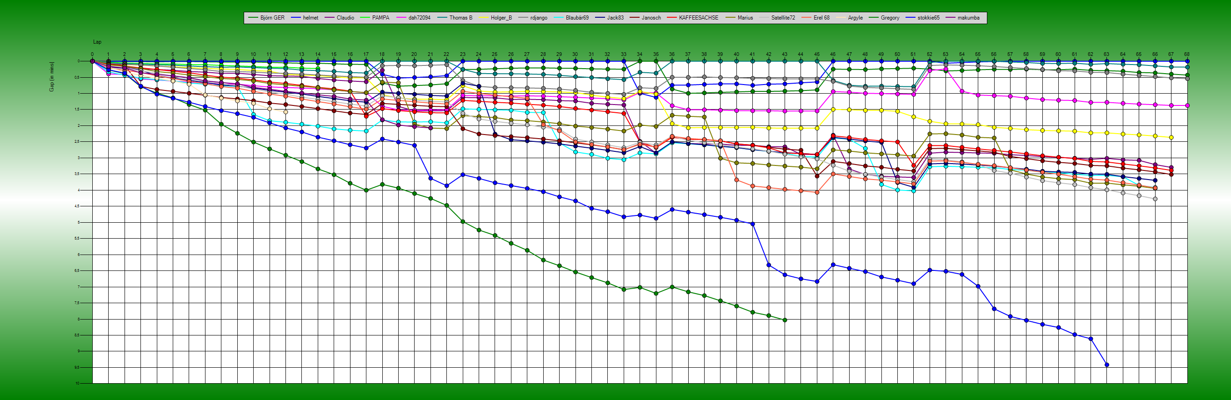This screenshot has height=400, width=1231.
Task: Click the 'Gap [in mins]' axis title
Action: pyautogui.click(x=52, y=76)
